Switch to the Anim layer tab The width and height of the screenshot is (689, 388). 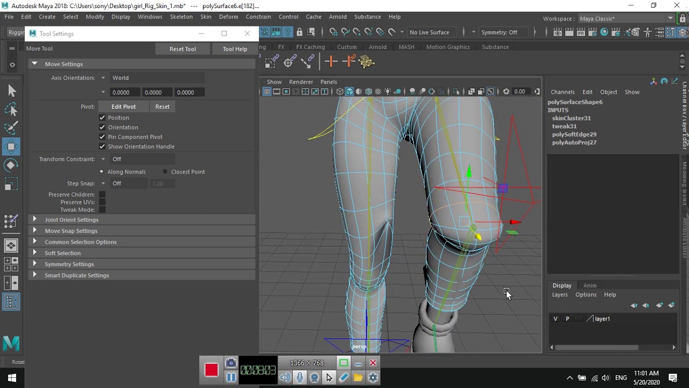[589, 286]
